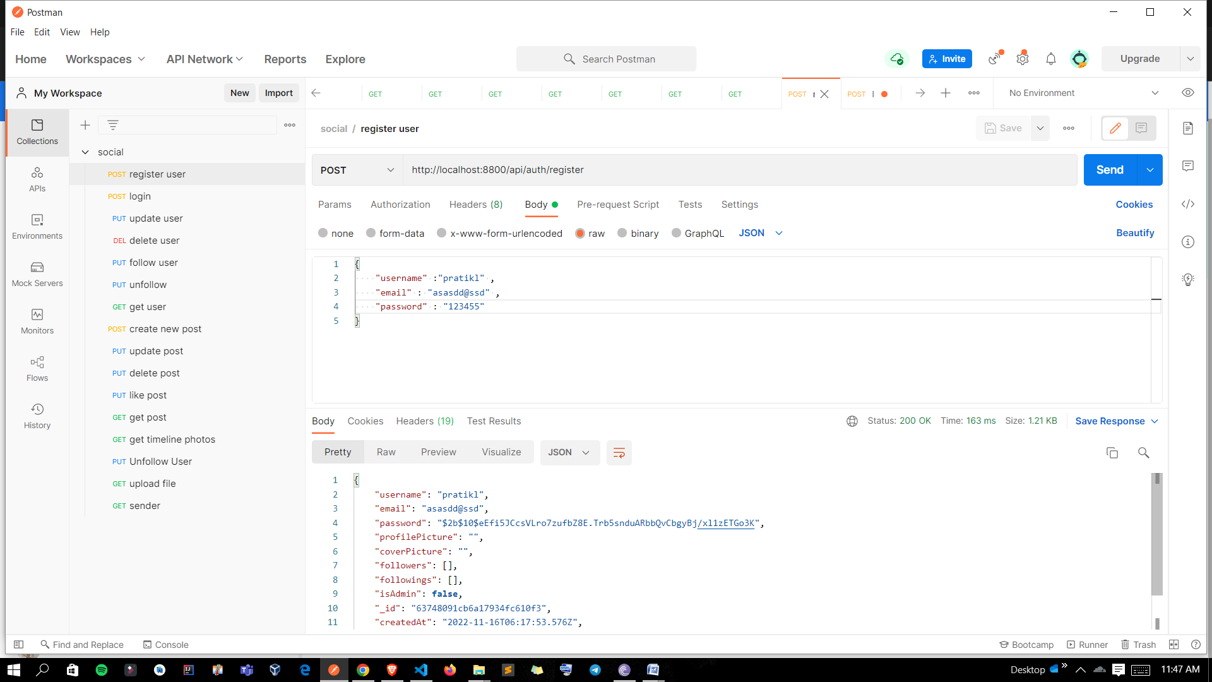Viewport: 1212px width, 682px height.
Task: Open the JSON body format dropdown
Action: point(760,233)
